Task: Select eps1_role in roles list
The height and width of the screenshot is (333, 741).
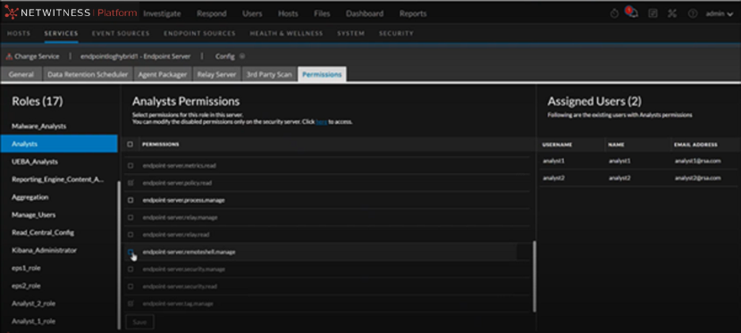Action: pyautogui.click(x=26, y=268)
